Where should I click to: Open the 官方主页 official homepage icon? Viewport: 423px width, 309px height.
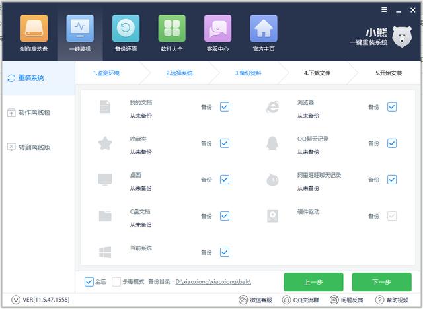[x=264, y=28]
